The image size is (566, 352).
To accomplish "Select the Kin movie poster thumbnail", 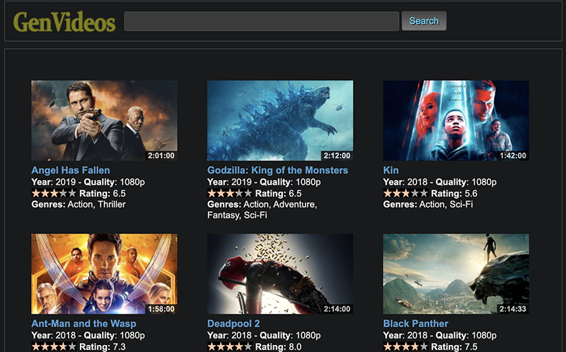I will pyautogui.click(x=456, y=120).
